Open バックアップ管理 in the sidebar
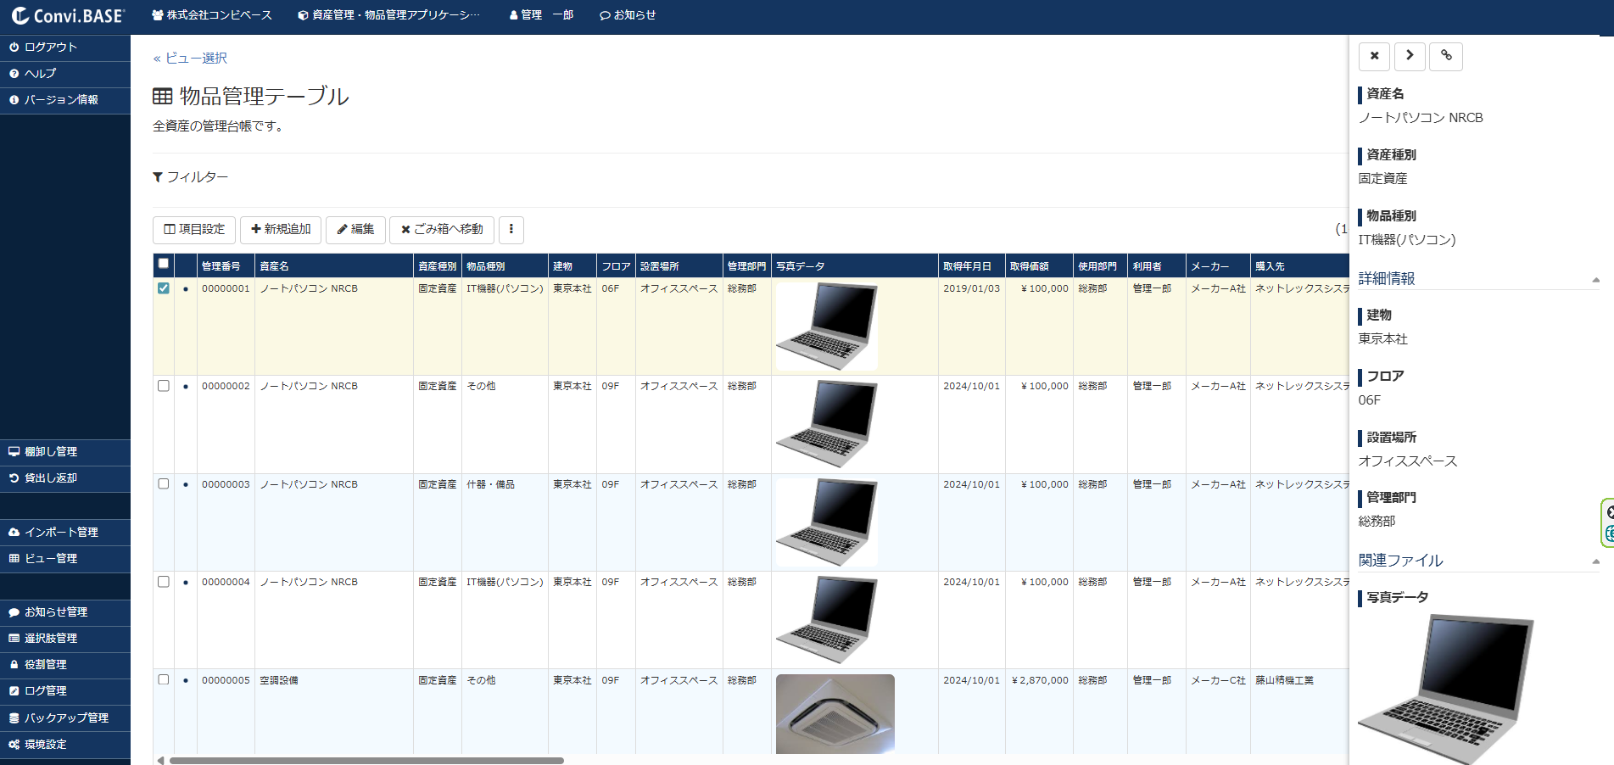The height and width of the screenshot is (765, 1614). [66, 718]
